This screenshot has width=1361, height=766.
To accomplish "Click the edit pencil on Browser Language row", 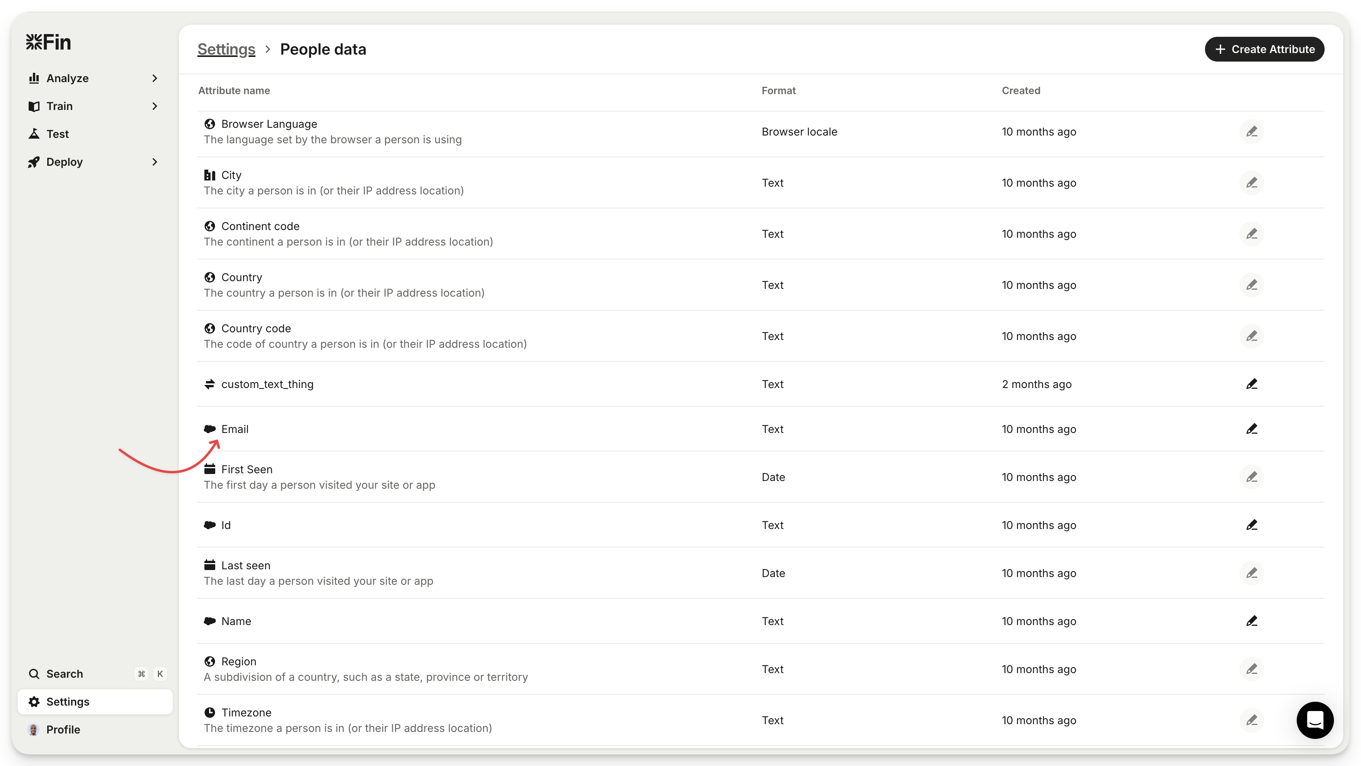I will coord(1251,132).
